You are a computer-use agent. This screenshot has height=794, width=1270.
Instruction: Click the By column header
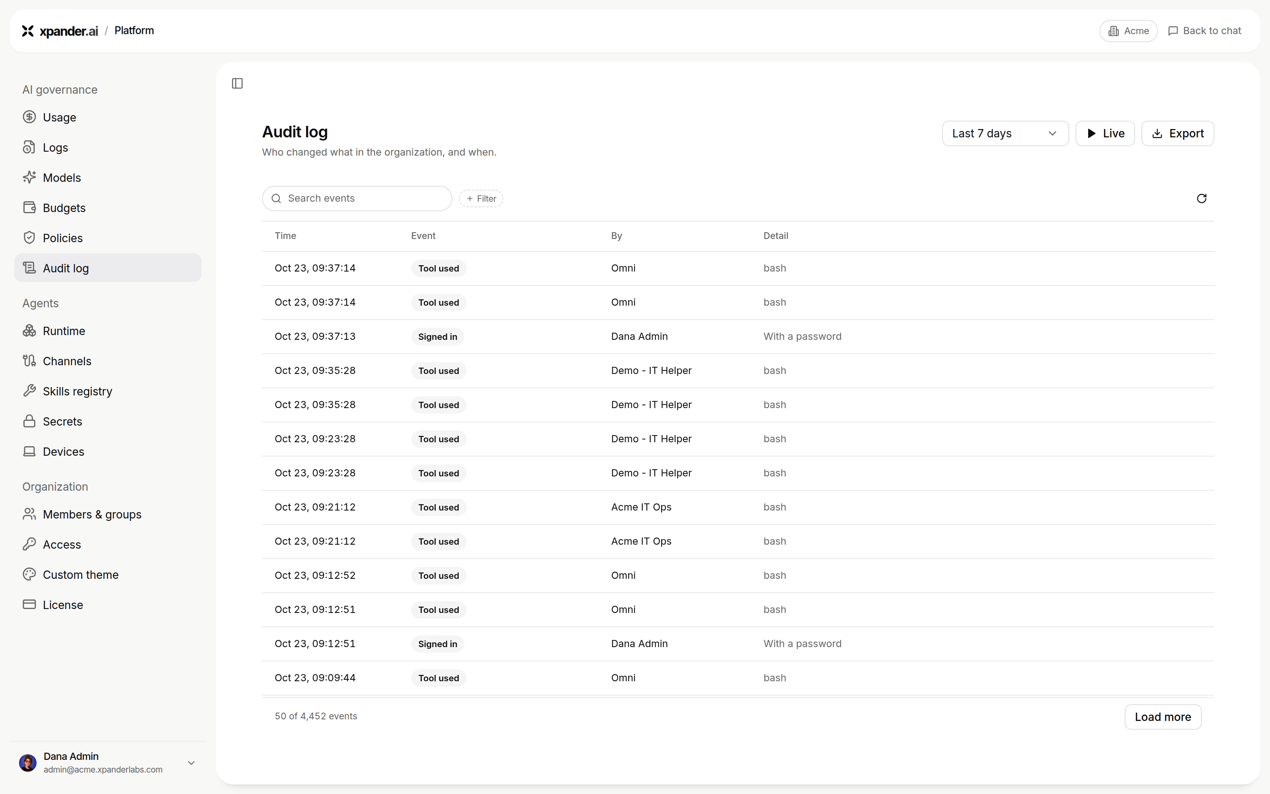(617, 236)
